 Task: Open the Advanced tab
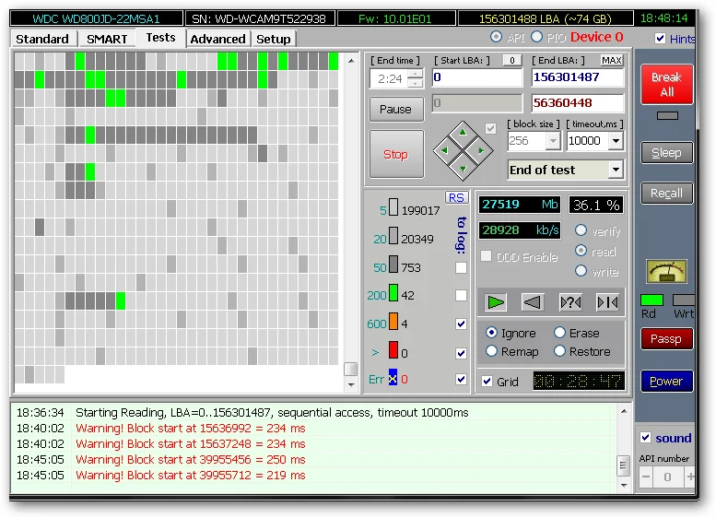217,39
